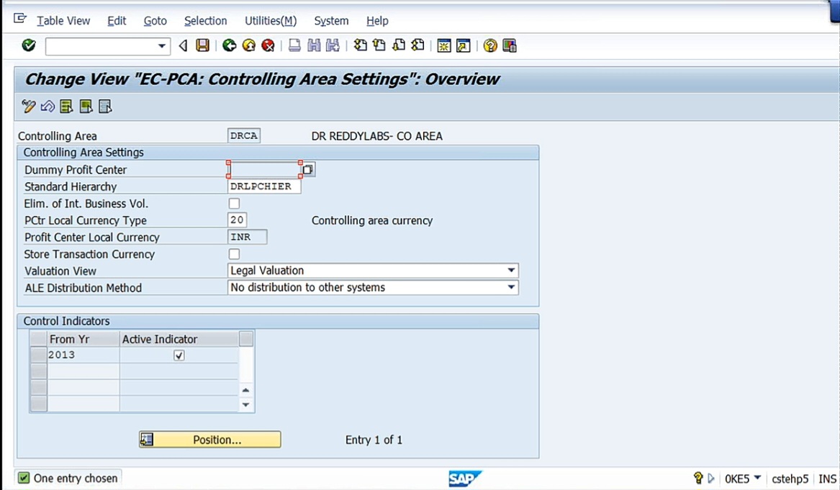
Task: Open the yellow Help question mark icon
Action: [x=490, y=46]
